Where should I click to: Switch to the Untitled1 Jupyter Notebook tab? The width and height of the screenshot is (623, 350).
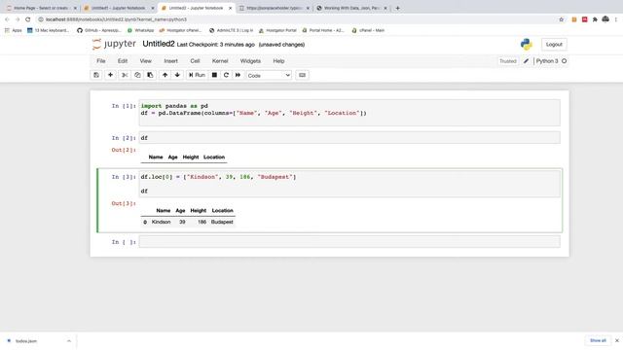tap(118, 8)
